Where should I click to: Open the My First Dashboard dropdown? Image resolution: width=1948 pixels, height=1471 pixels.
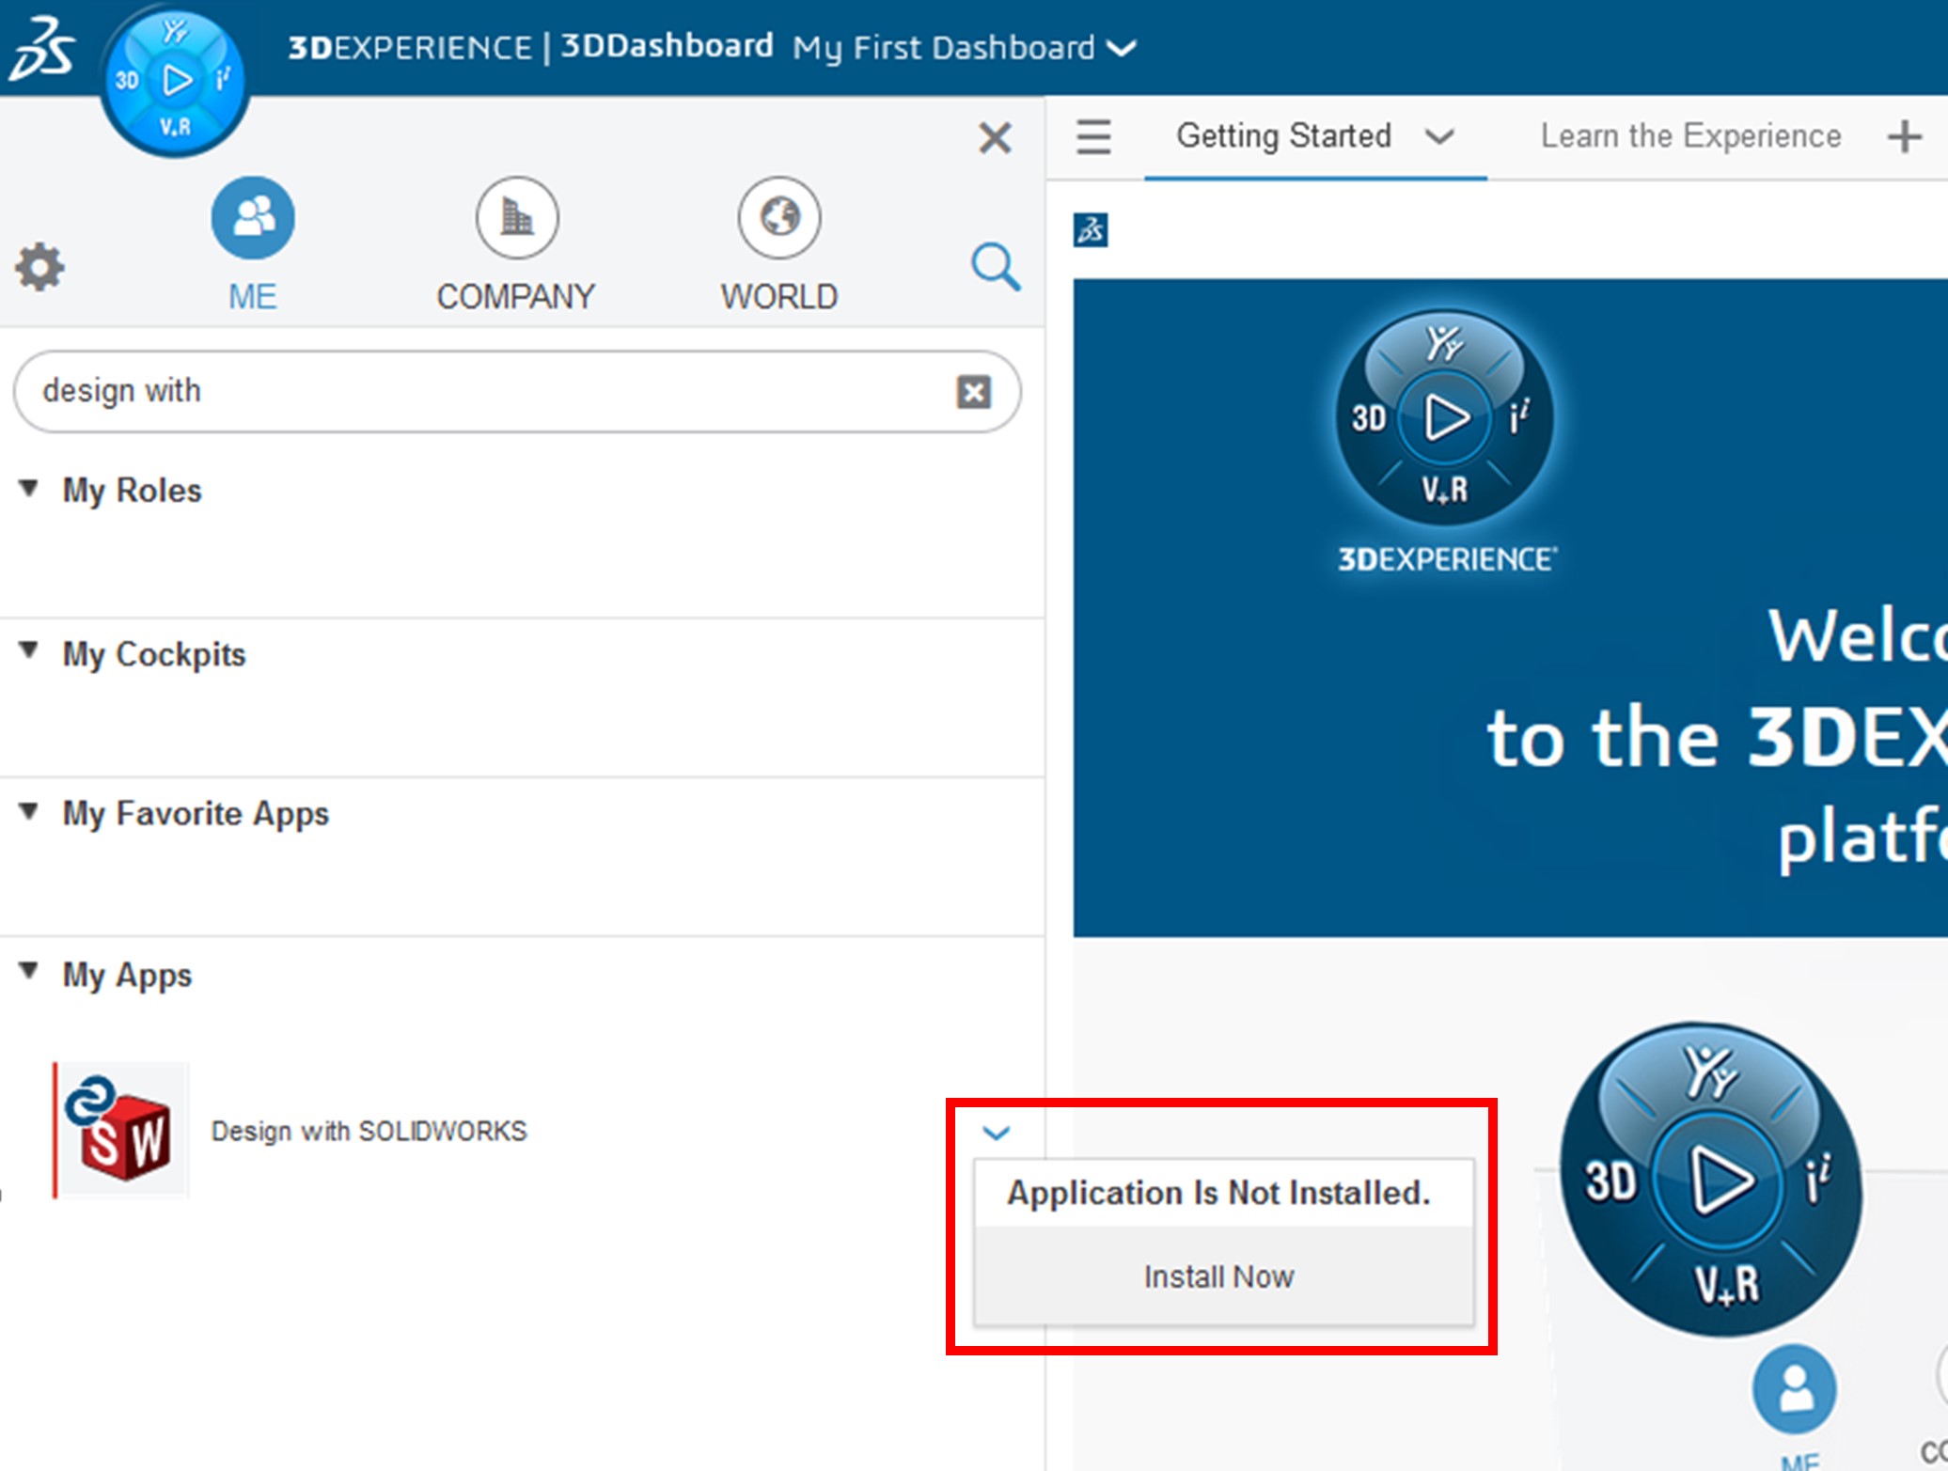pyautogui.click(x=1123, y=48)
